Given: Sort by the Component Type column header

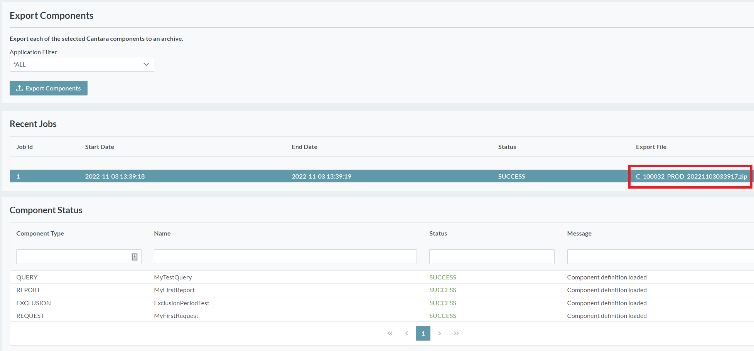Looking at the screenshot, I should pos(40,233).
